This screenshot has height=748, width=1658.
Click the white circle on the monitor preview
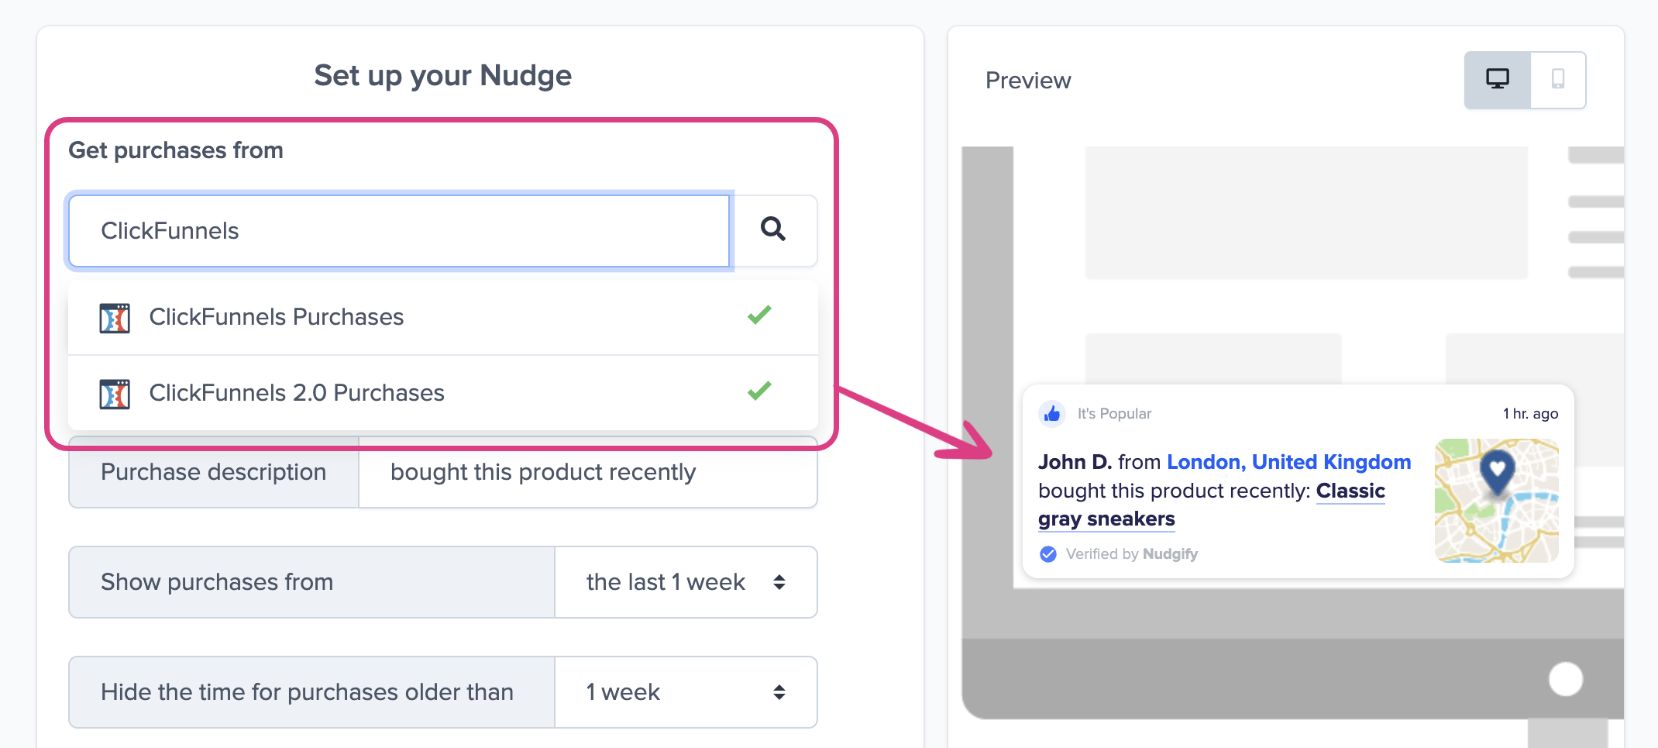click(1566, 680)
